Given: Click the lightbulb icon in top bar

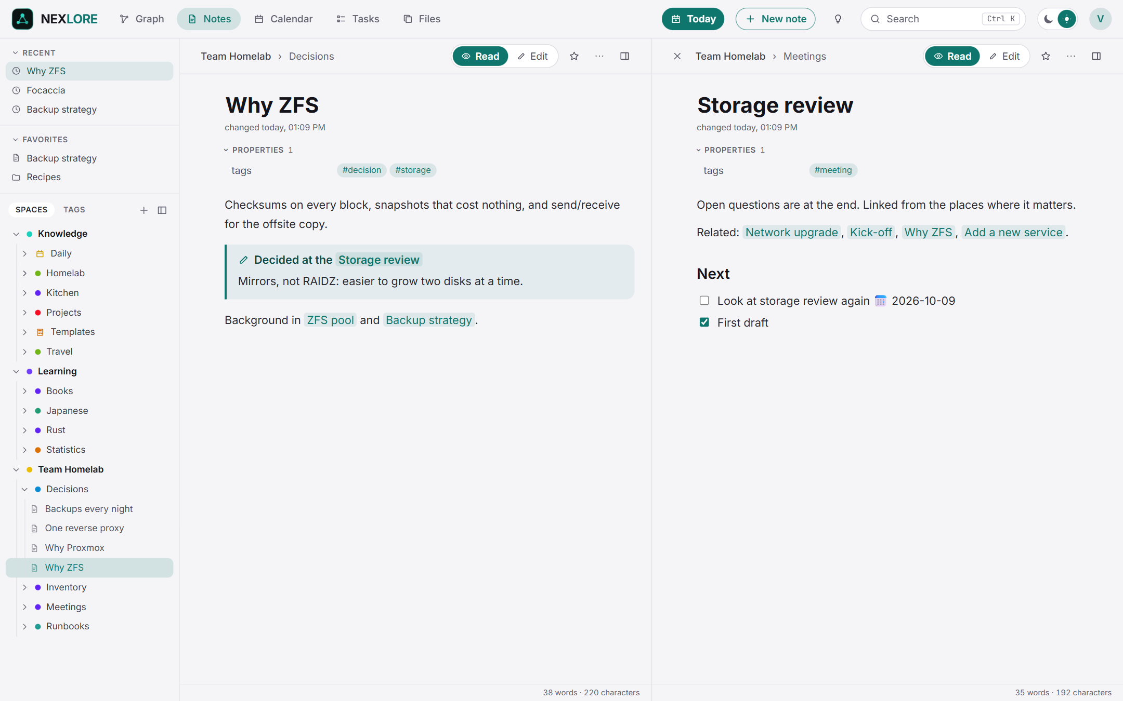Looking at the screenshot, I should click(838, 19).
